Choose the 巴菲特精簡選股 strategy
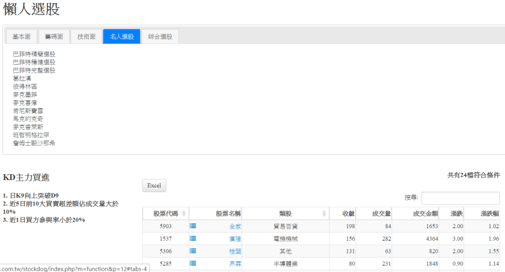Viewport: 505px width, 272px height. 34,54
